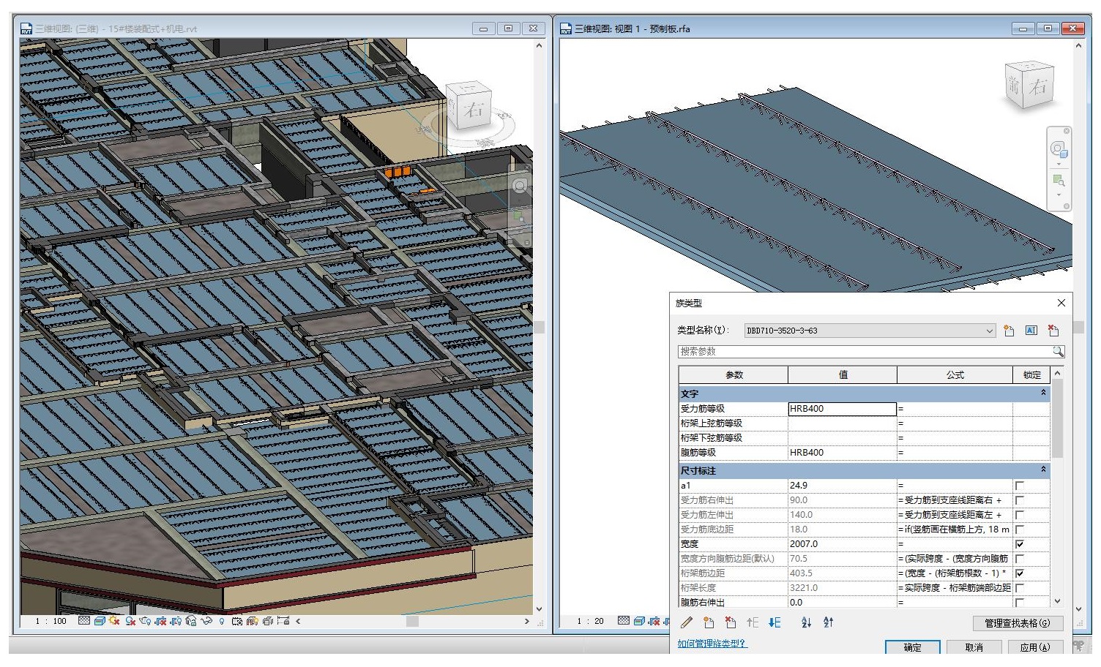
Task: Click the Reveal Constraints icon
Action: [x=283, y=621]
